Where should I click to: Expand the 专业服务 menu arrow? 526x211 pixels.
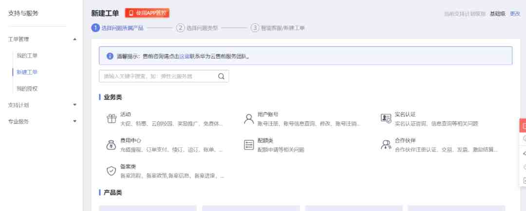pyautogui.click(x=75, y=121)
